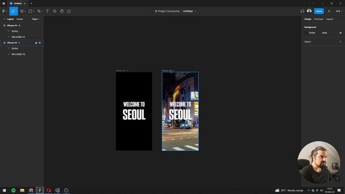345x194 pixels.
Task: Open Move tool dropdown arrow
Action: 16,11
